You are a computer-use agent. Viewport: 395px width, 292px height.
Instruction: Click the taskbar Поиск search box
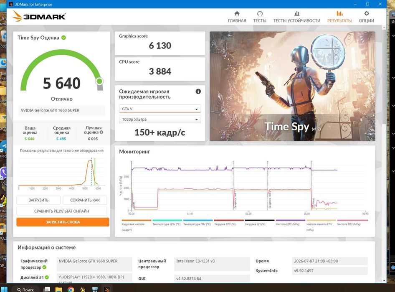click(x=25, y=289)
